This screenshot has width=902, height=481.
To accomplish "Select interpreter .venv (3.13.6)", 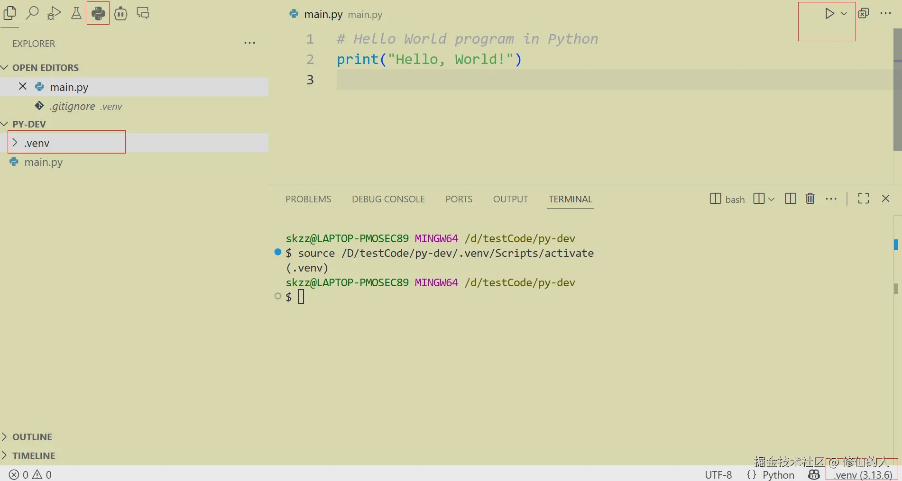I will click(x=863, y=475).
